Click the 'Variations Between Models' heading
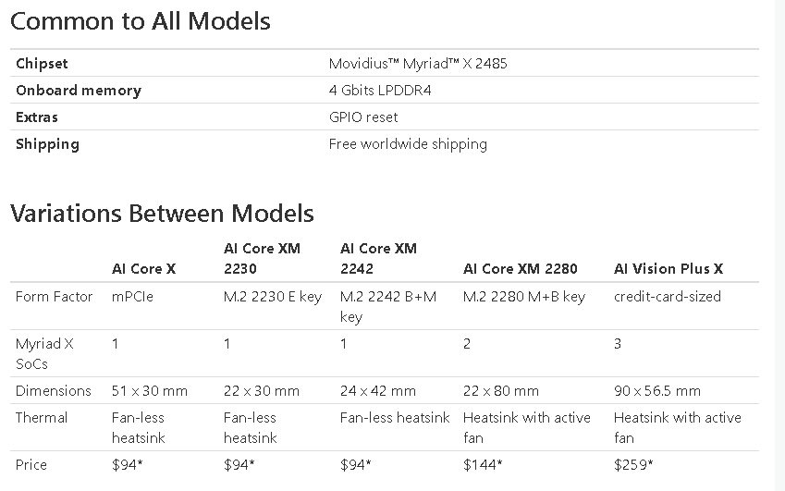 click(162, 214)
